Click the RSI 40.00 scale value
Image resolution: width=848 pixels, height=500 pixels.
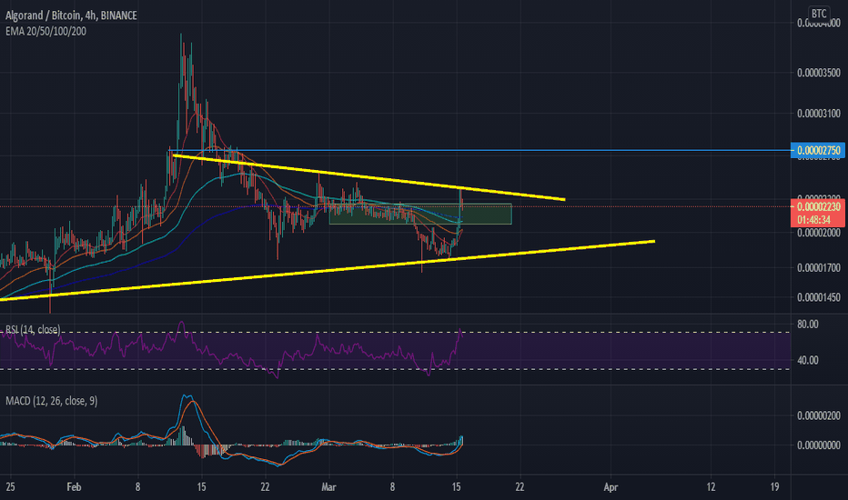tap(807, 360)
